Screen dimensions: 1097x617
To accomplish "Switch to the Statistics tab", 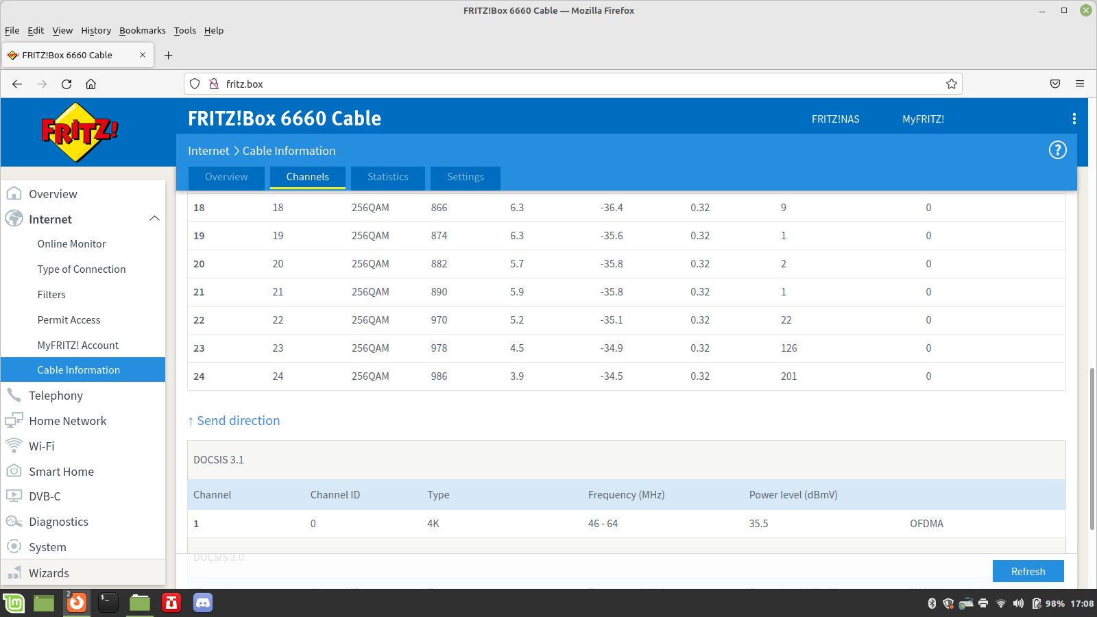I will 387,177.
